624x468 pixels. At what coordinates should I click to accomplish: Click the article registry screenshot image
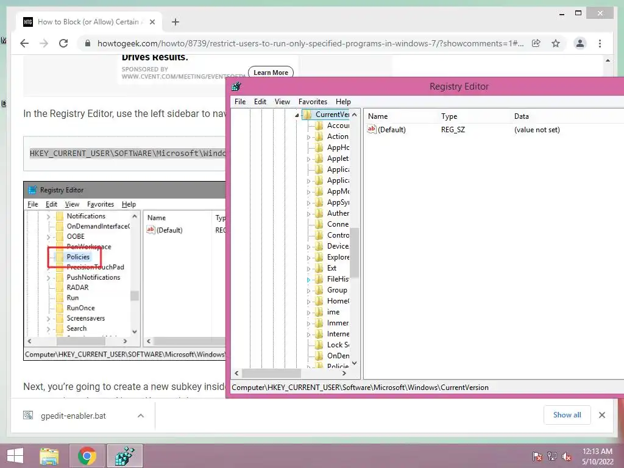point(124,271)
